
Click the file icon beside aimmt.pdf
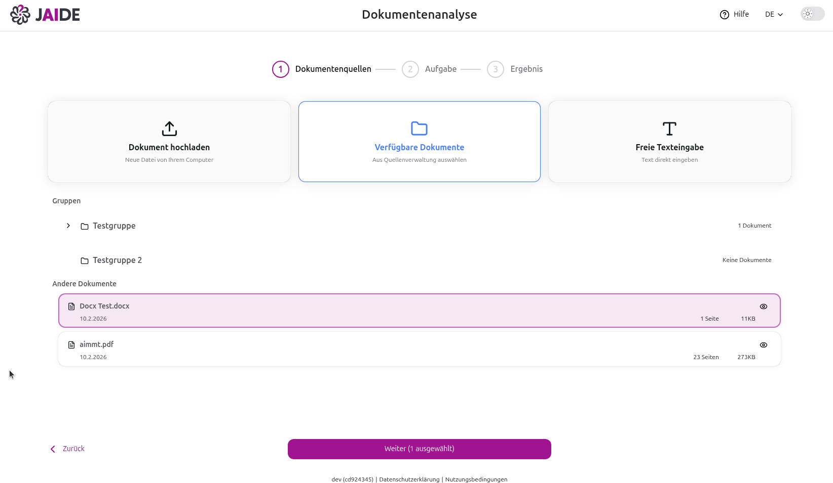coord(71,345)
